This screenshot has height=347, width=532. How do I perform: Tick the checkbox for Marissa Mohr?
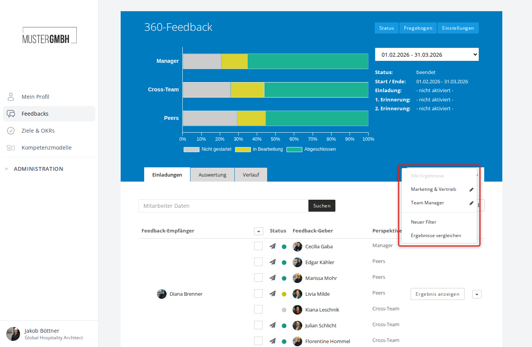(258, 278)
